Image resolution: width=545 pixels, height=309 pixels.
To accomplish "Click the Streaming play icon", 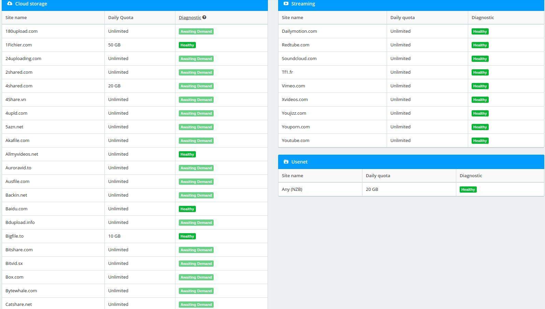I will [286, 3].
